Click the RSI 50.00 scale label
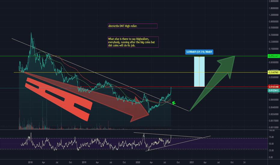280x165 pixels. (271, 144)
